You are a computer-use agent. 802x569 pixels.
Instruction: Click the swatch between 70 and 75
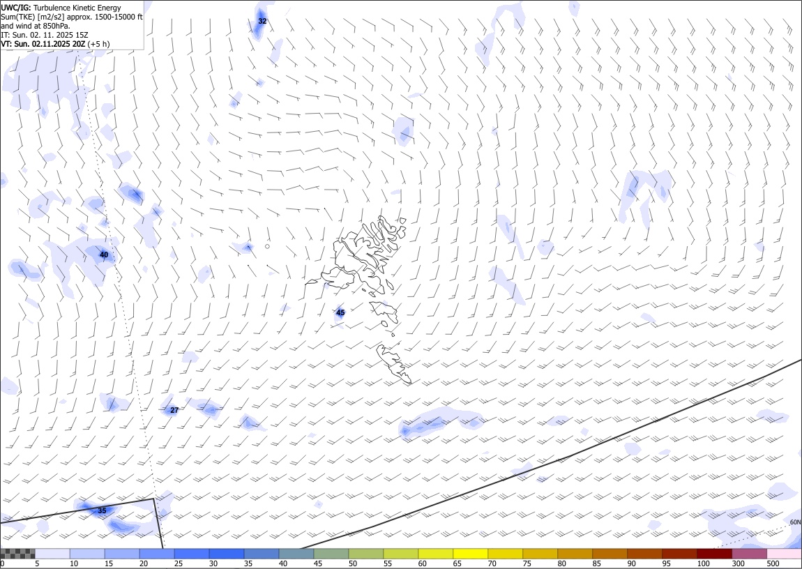coord(505,554)
